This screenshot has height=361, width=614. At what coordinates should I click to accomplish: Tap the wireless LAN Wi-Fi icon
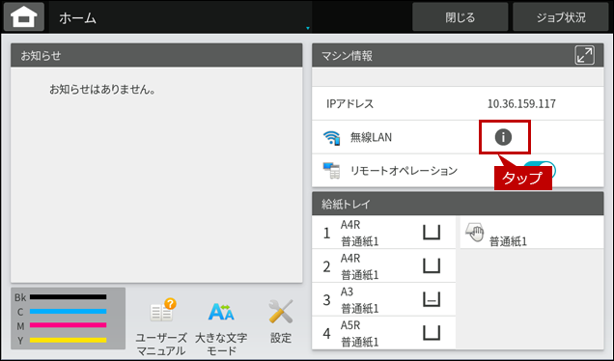click(x=331, y=138)
